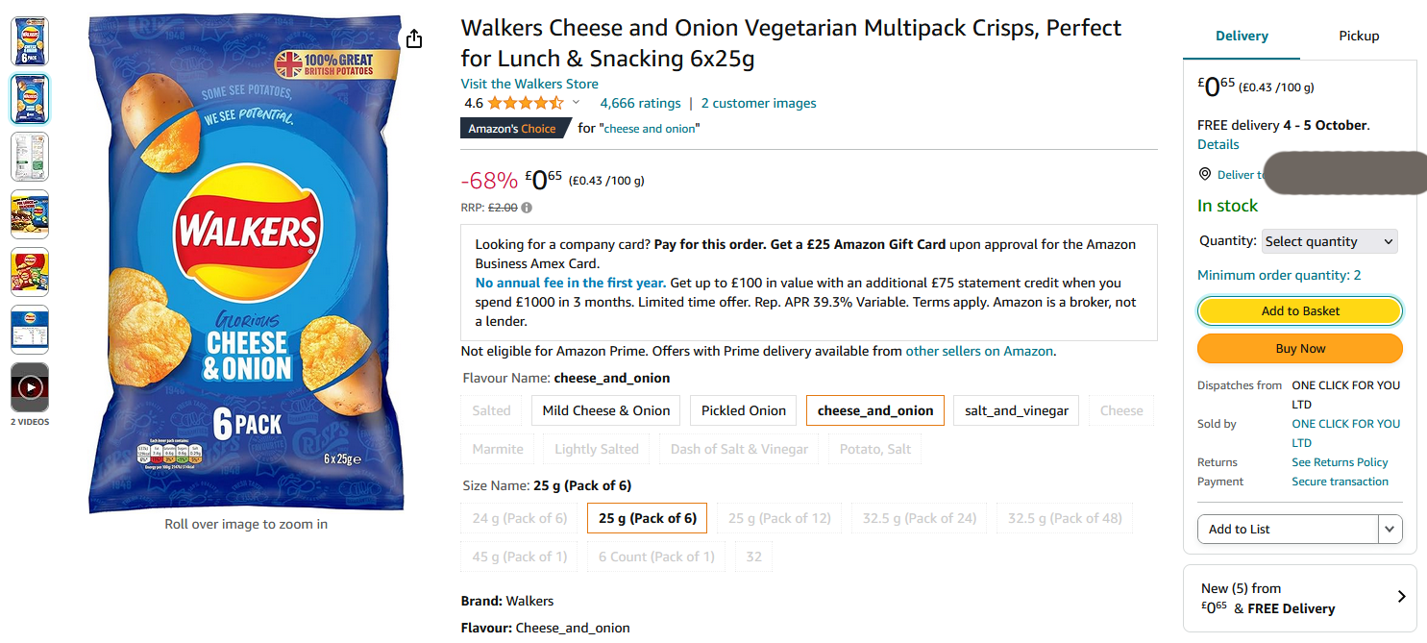This screenshot has width=1427, height=643.
Task: Select Mild Cheese & Onion flavour
Action: 605,410
